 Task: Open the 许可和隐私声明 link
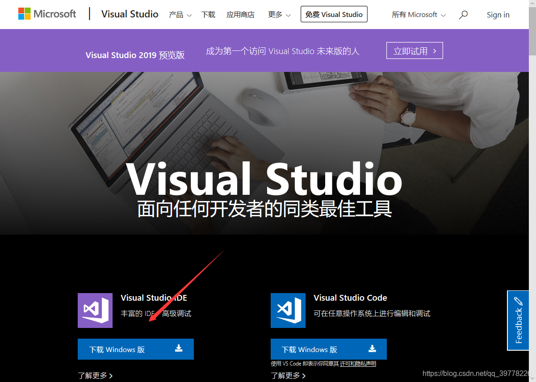[358, 364]
